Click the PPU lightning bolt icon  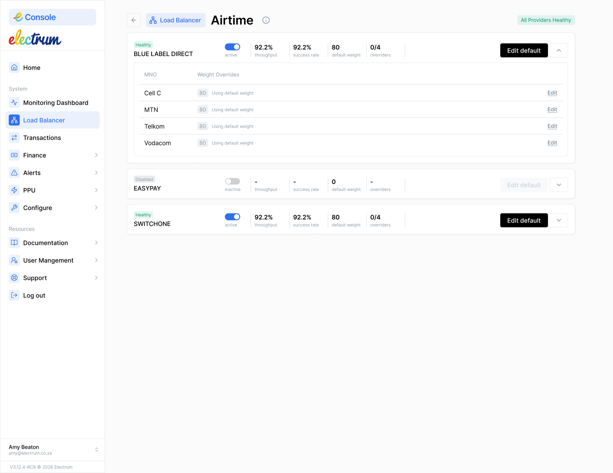(x=14, y=190)
